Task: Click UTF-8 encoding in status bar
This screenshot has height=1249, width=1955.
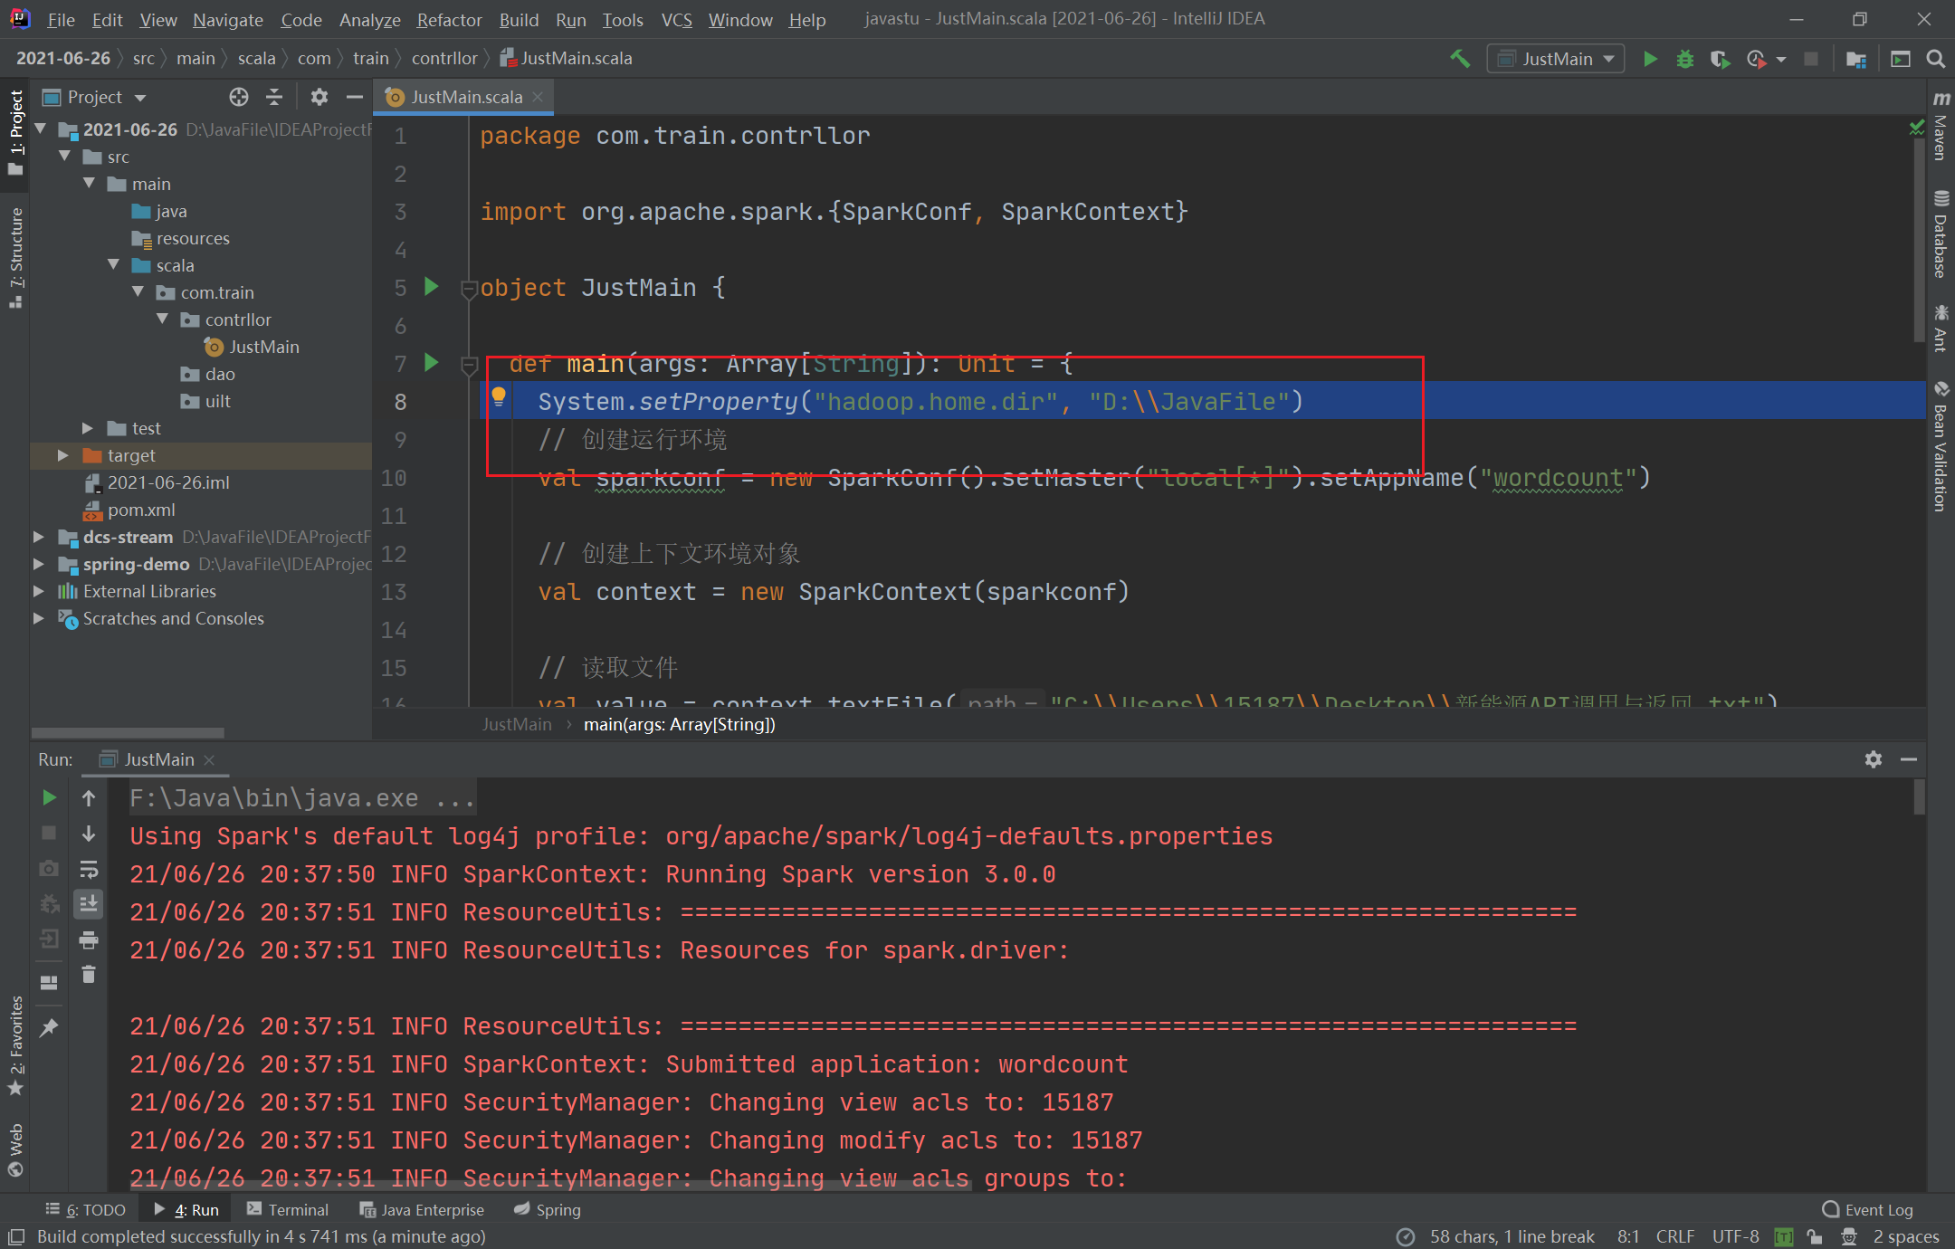Action: (x=1735, y=1236)
